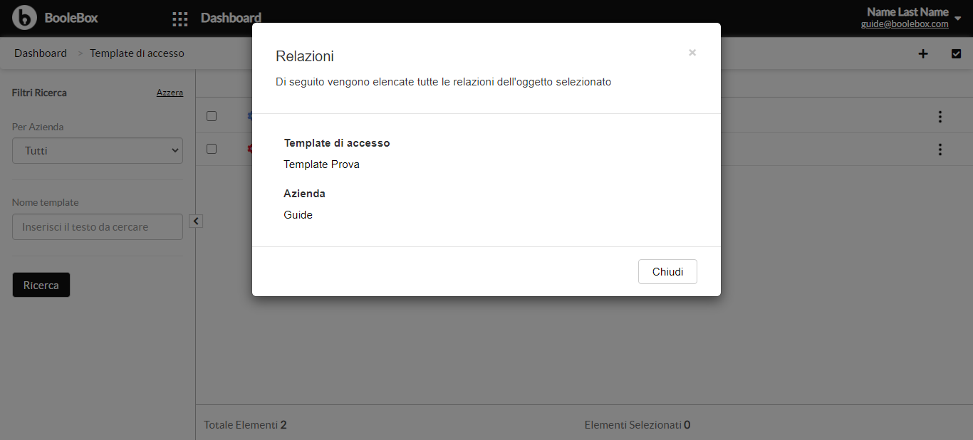Close the Relazioni dialog with X
The height and width of the screenshot is (440, 973).
click(692, 53)
